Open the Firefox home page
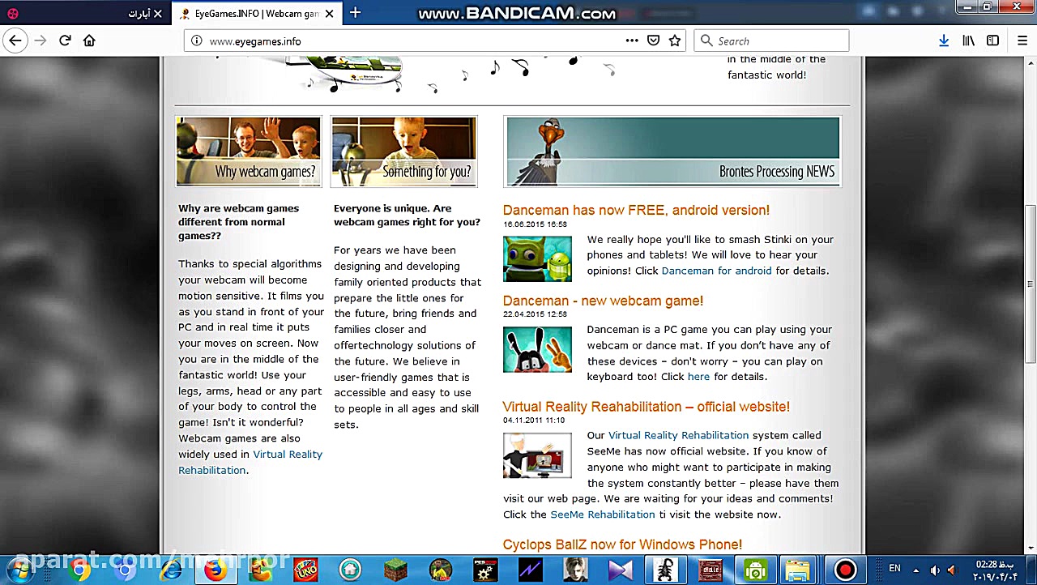 [x=89, y=41]
